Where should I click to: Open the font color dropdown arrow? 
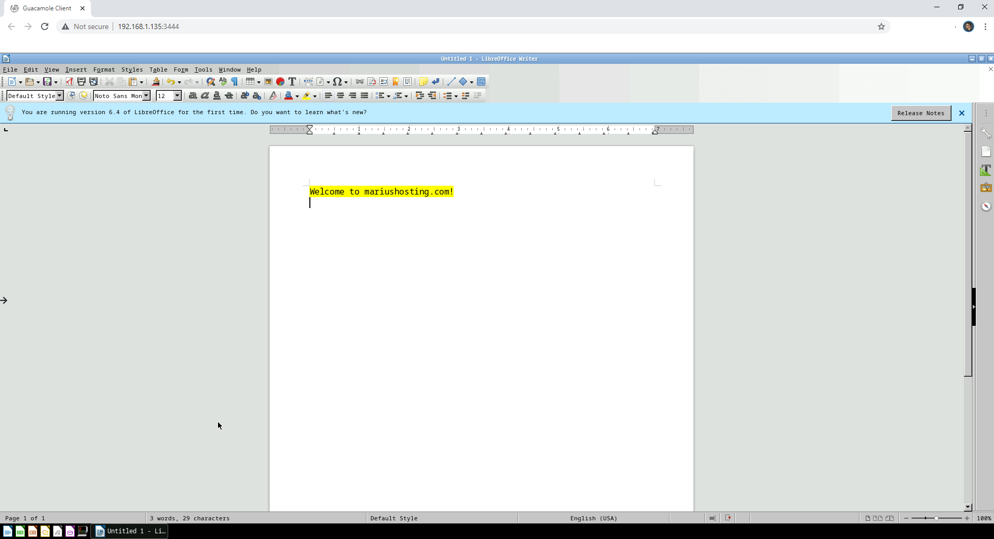(297, 96)
